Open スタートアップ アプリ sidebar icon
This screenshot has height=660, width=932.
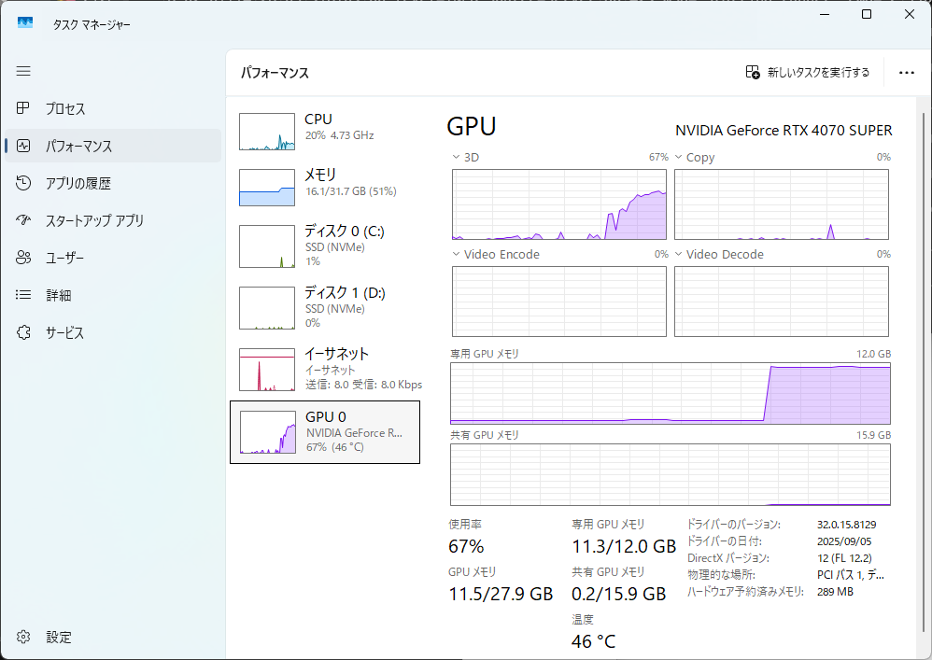pyautogui.click(x=24, y=220)
